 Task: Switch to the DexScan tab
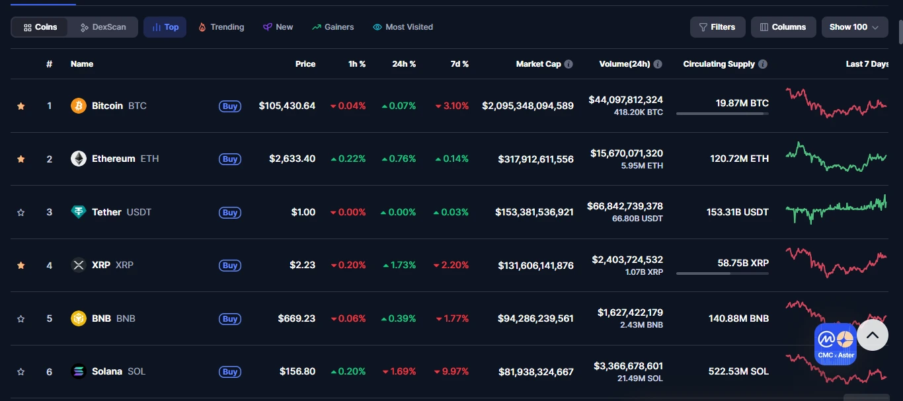tap(103, 27)
